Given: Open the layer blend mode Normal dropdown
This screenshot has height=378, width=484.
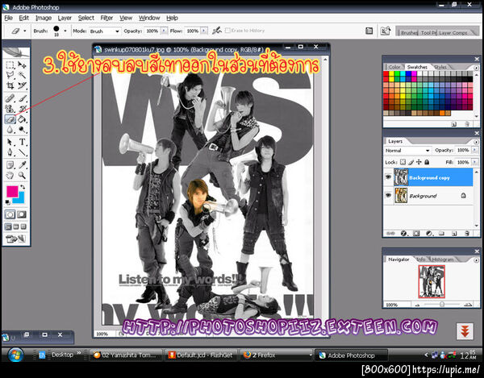Looking at the screenshot, I should (407, 151).
